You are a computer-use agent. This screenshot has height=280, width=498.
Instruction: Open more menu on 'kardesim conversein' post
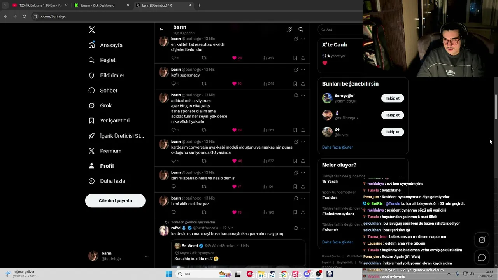point(303,142)
